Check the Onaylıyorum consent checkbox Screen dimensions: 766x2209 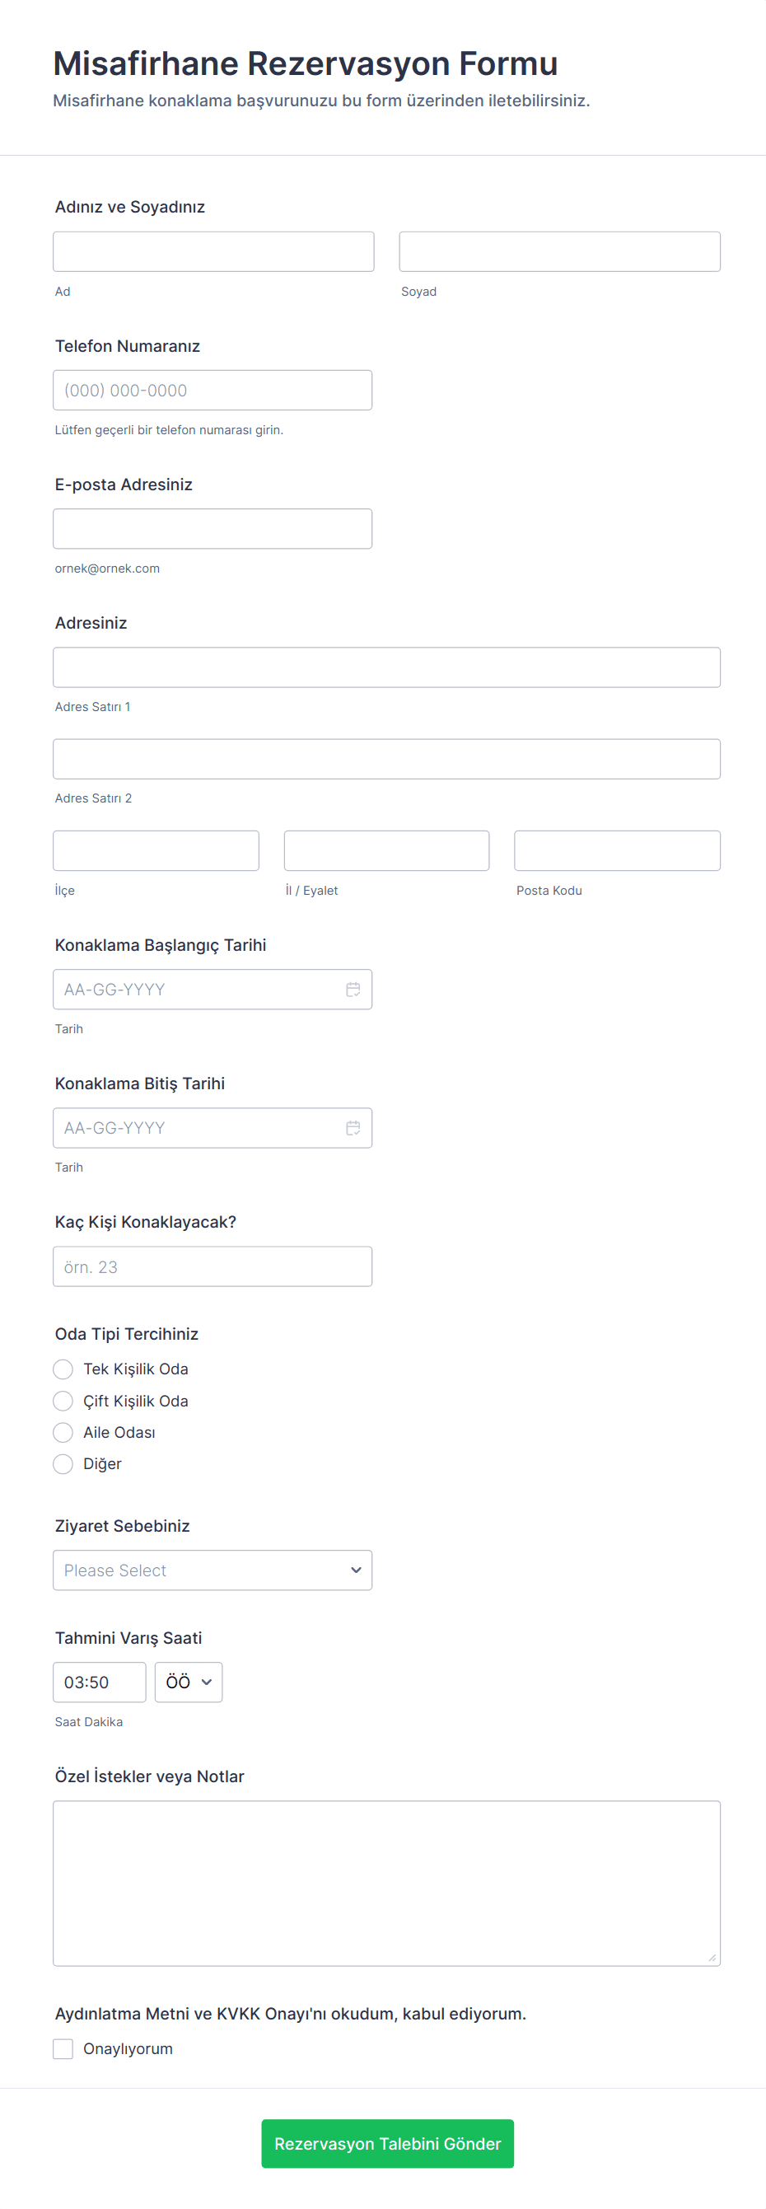[x=63, y=2048]
